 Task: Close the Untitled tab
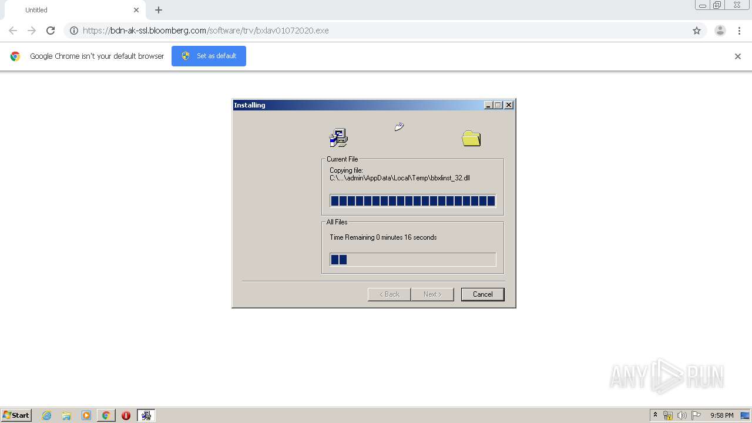[136, 10]
